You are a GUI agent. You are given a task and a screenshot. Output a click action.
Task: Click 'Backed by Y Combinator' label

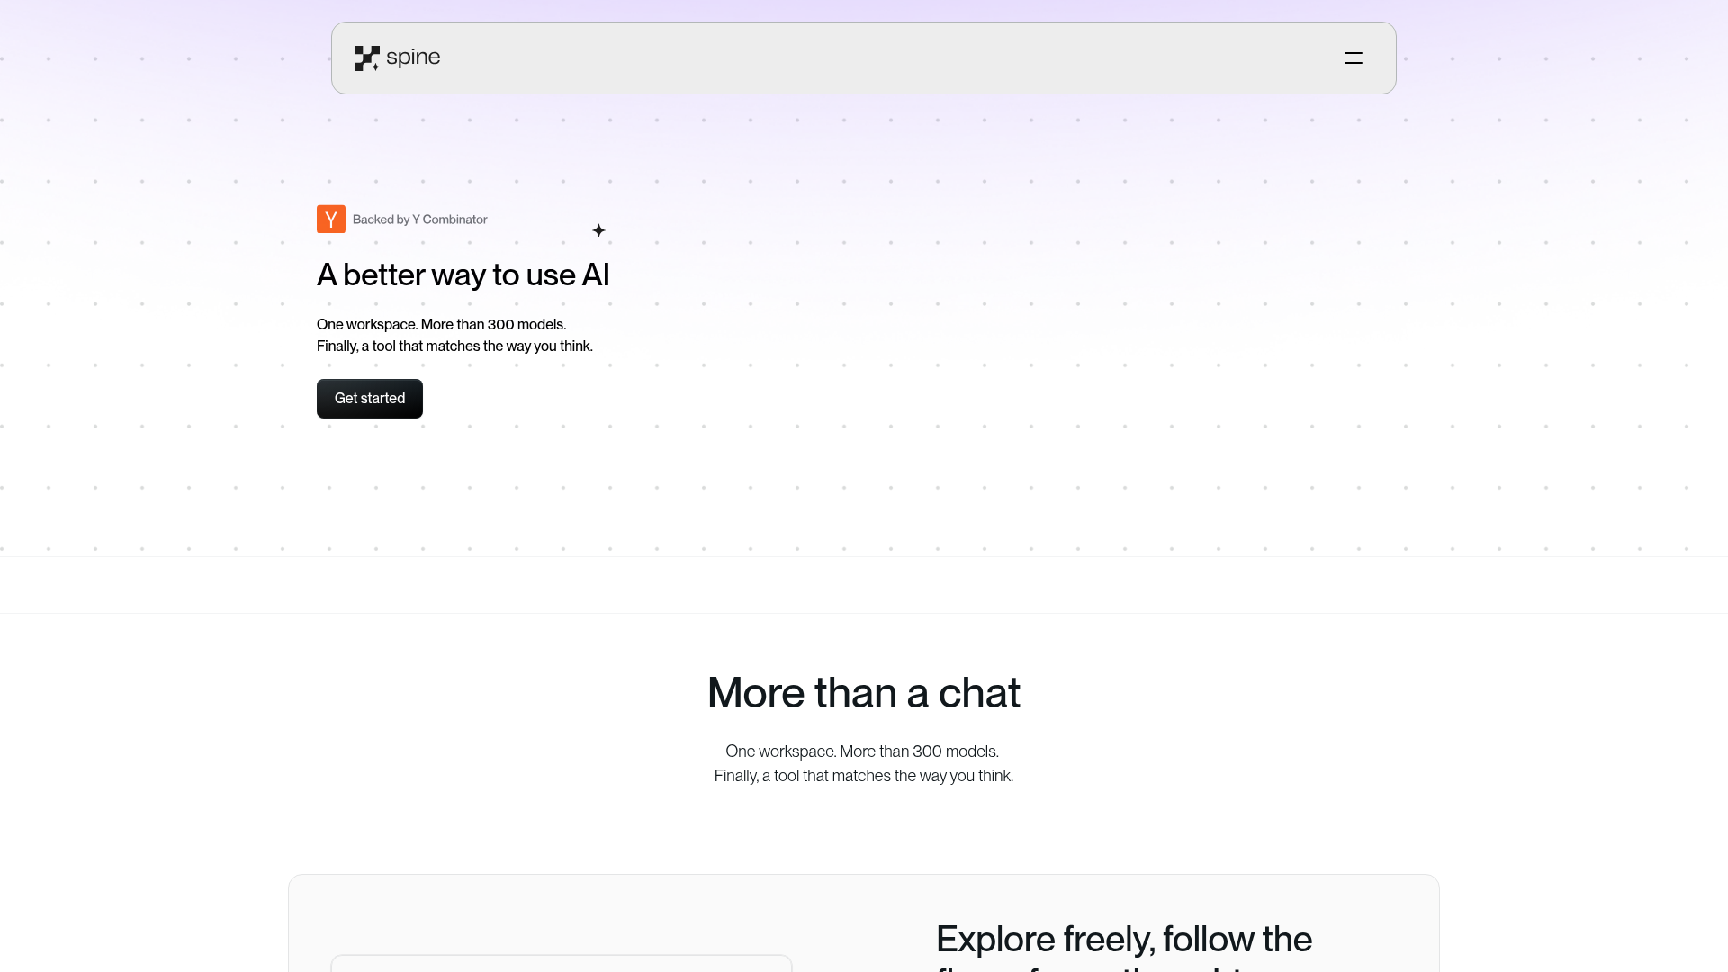419,220
